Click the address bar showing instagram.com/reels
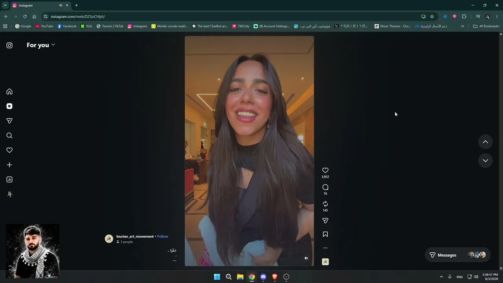Screen dimensions: 503x283 click(x=230, y=17)
